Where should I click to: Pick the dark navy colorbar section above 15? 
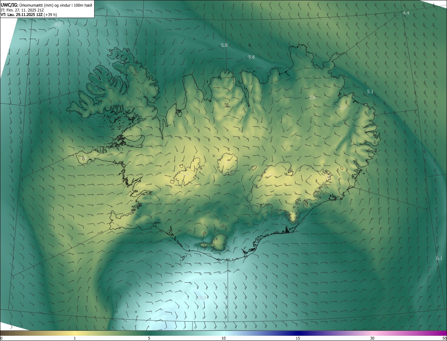(298, 333)
